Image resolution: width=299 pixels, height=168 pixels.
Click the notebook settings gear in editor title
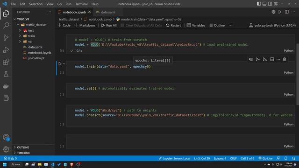pos(273,12)
